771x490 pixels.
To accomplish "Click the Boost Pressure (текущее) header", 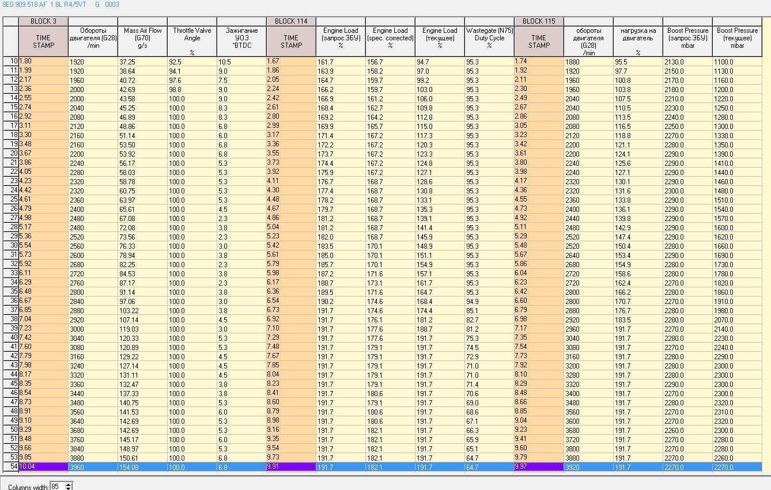I will tap(737, 41).
